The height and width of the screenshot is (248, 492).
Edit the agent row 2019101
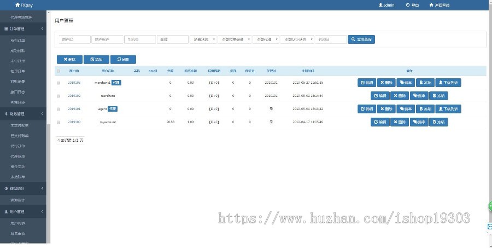[x=367, y=109]
